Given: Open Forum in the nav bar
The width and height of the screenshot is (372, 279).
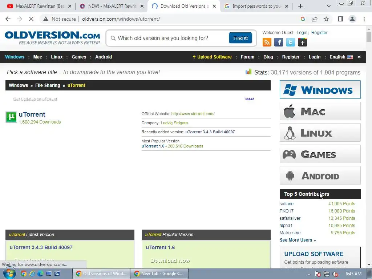Looking at the screenshot, I should tap(247, 57).
